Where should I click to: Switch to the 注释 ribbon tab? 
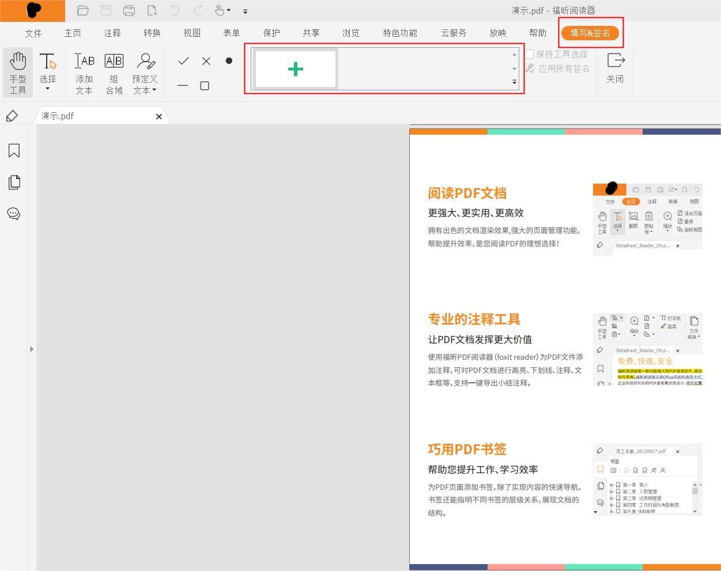[112, 33]
